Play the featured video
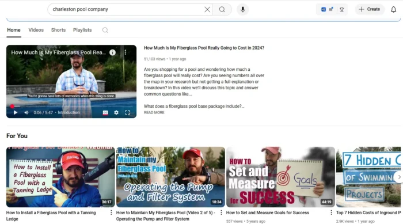Screen dimensions: 403x224 (x=16, y=113)
